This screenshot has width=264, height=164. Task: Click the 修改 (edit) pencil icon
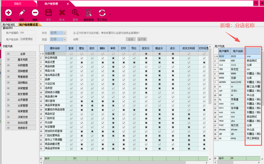pyautogui.click(x=22, y=13)
